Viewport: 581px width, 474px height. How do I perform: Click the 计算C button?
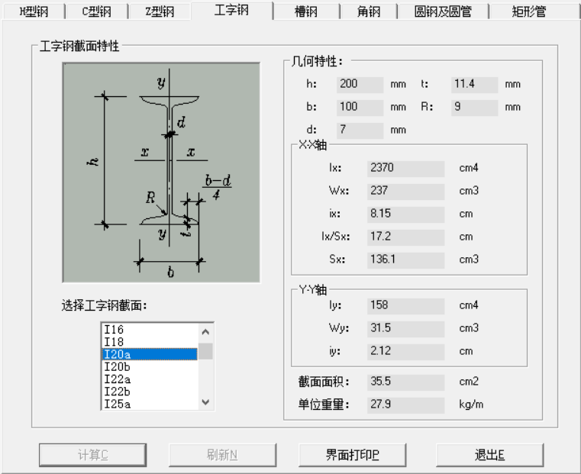pos(92,455)
